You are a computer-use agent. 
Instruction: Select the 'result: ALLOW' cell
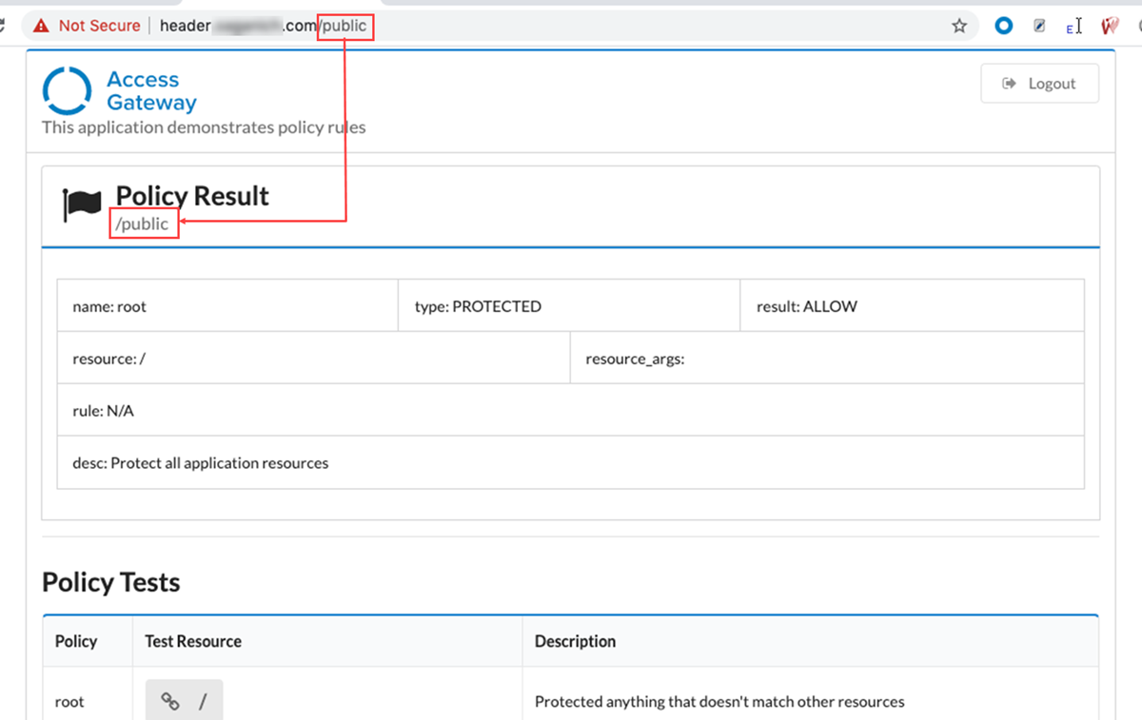(x=912, y=306)
